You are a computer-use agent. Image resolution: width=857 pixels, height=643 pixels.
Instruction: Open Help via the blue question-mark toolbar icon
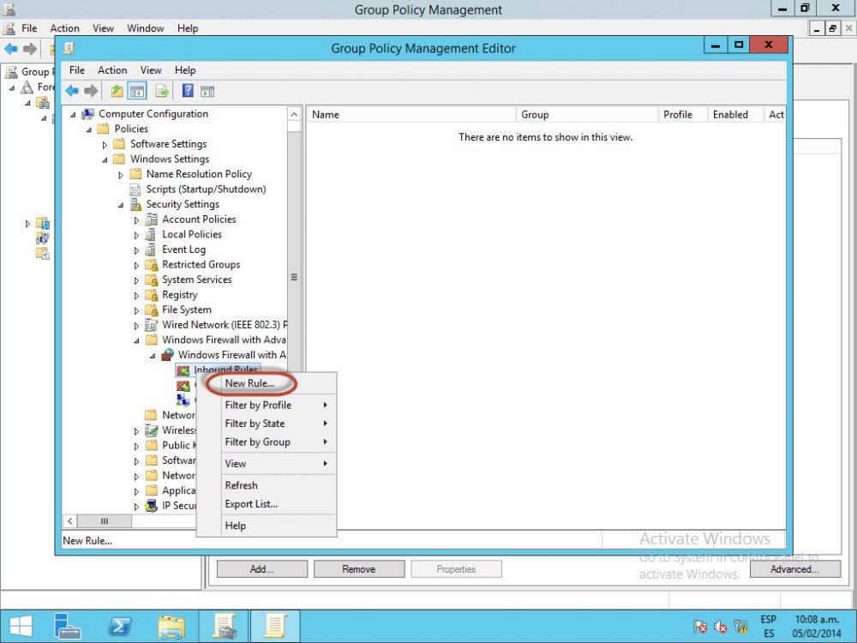pyautogui.click(x=188, y=91)
